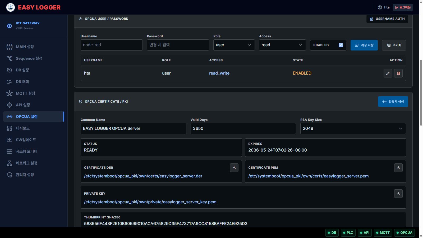Download the Certificate PEM file
Viewport: 423px width, 238px height.
[x=398, y=168]
